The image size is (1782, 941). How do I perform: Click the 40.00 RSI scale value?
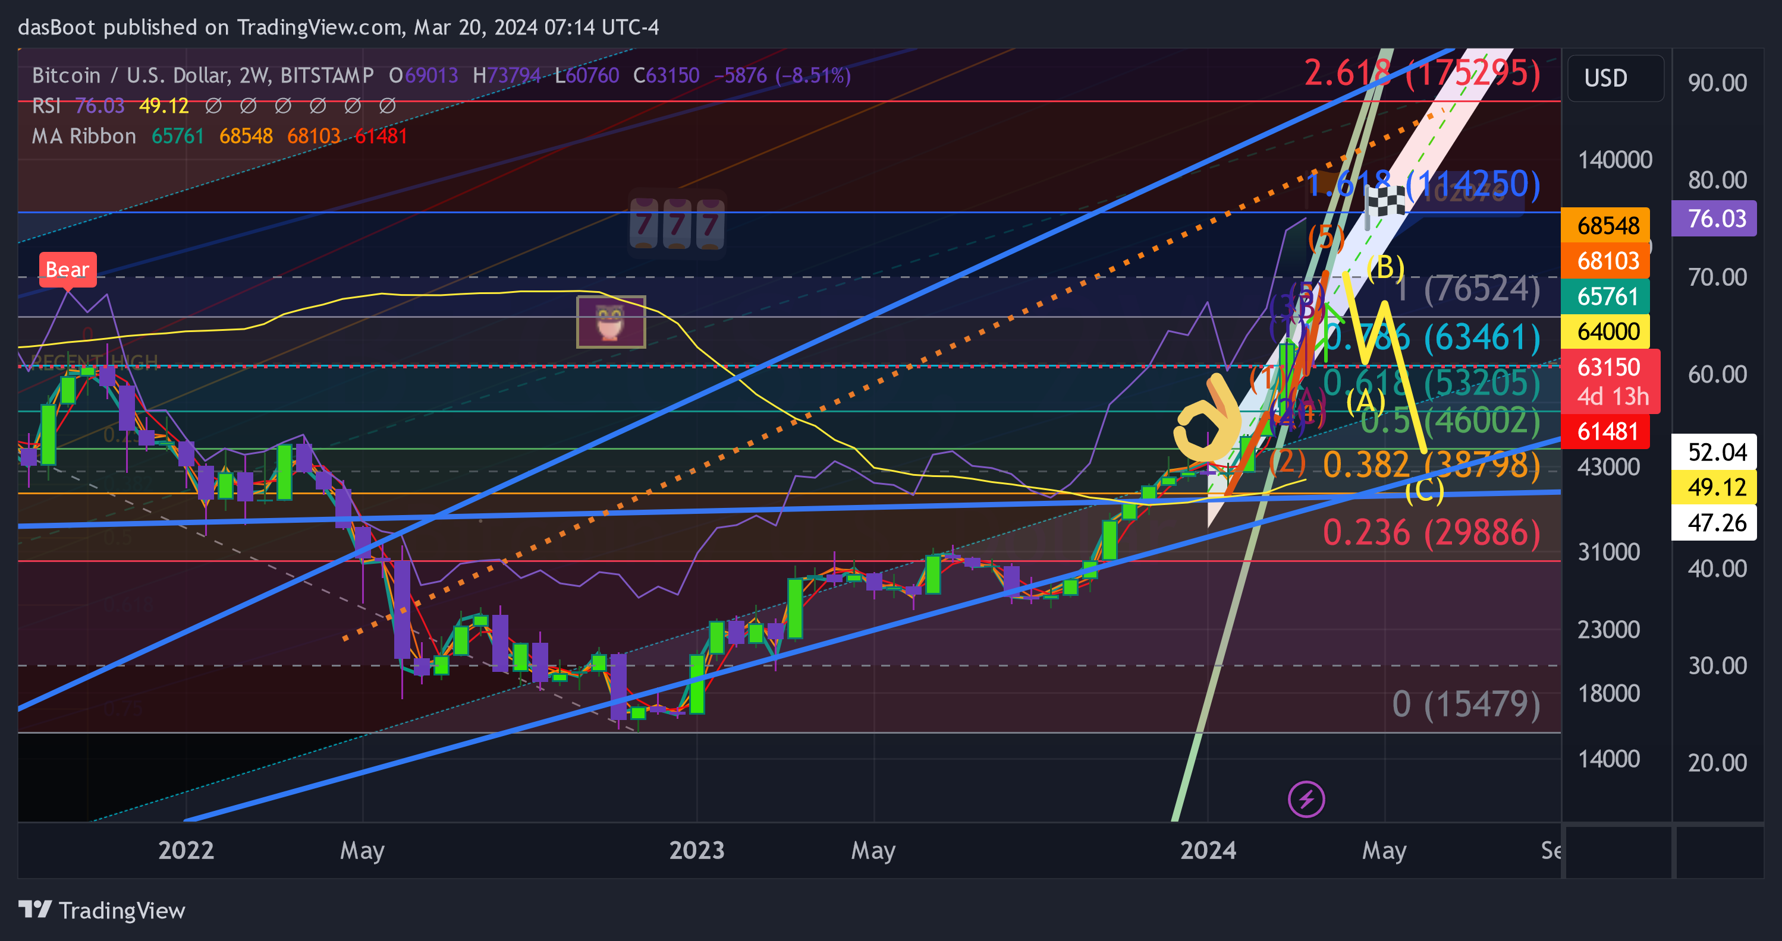coord(1717,569)
